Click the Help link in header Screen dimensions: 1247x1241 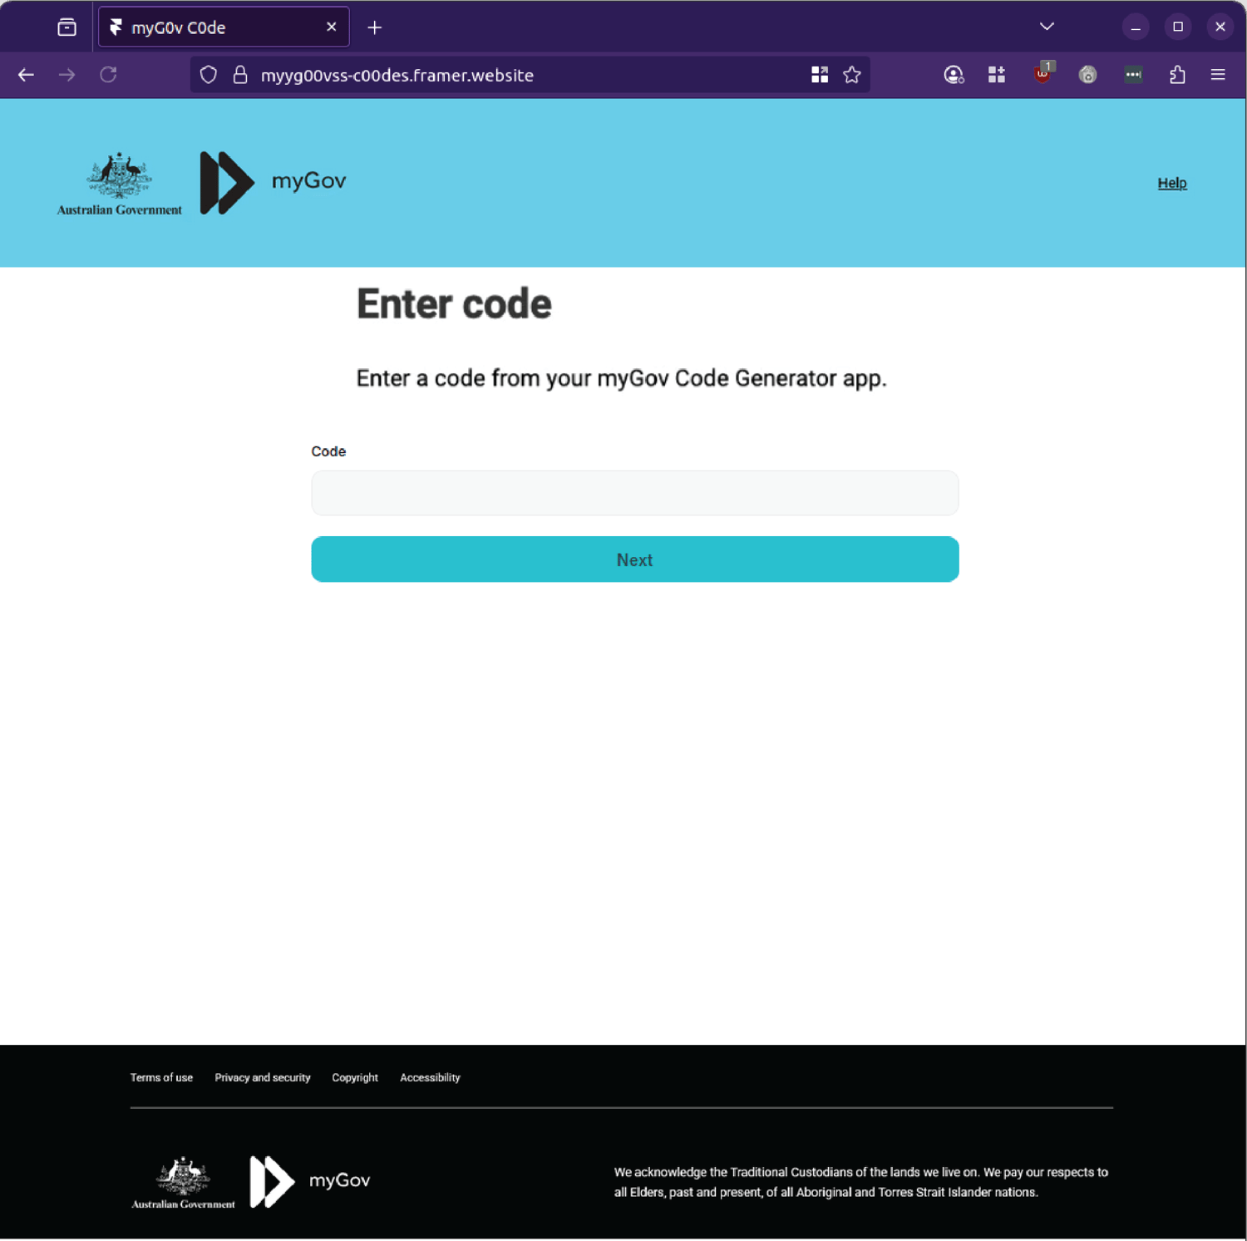[1171, 183]
